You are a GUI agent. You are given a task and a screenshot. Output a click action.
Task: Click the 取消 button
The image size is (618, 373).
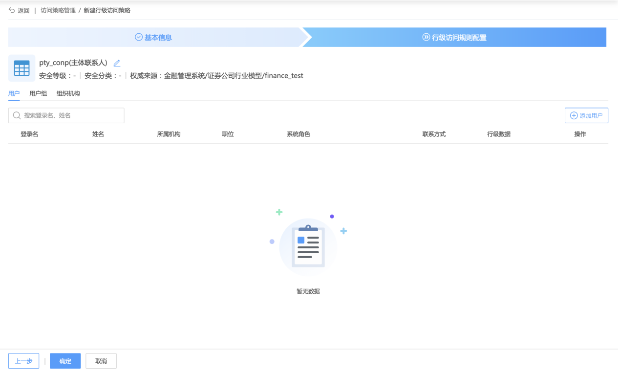tap(101, 361)
